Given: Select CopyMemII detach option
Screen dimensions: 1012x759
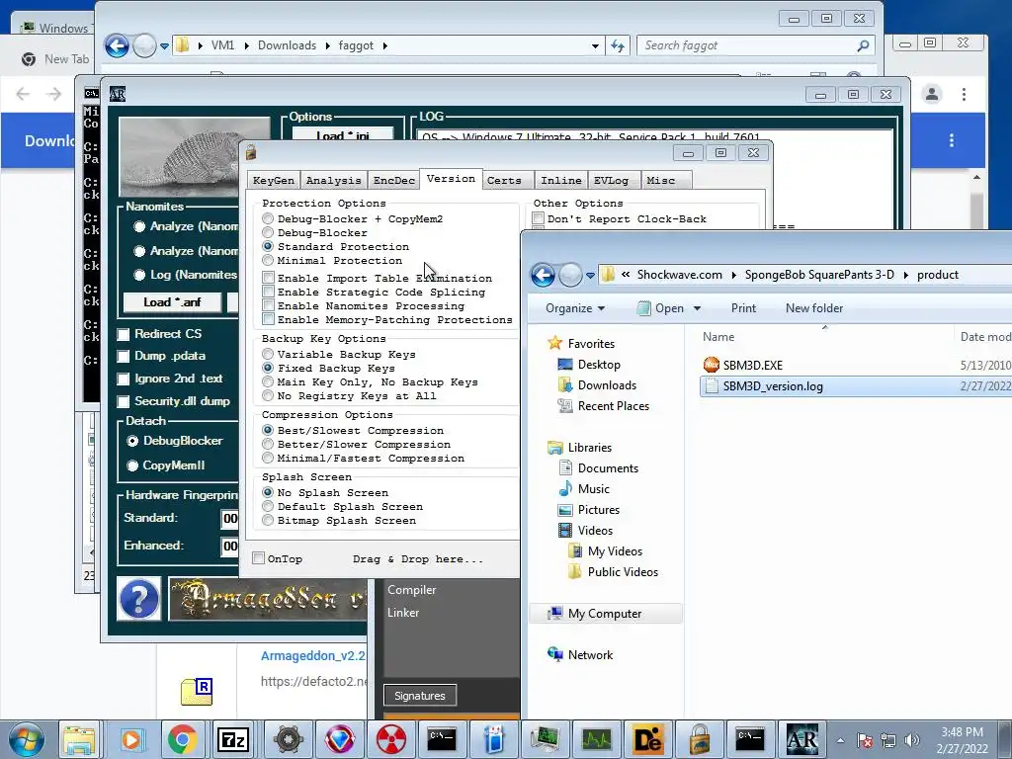Looking at the screenshot, I should point(133,465).
